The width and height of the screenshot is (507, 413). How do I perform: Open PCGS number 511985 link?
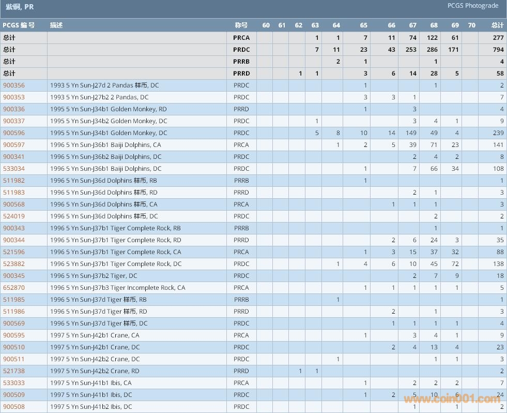(x=14, y=300)
